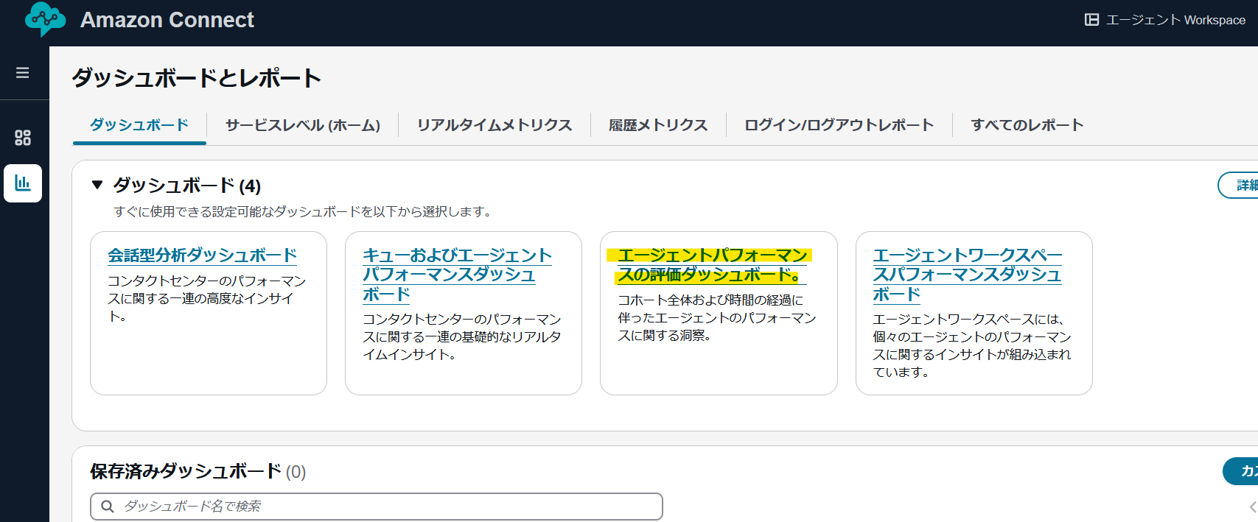Go to すべてのレポート tab
1258x522 pixels.
pos(1027,125)
